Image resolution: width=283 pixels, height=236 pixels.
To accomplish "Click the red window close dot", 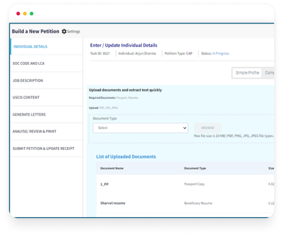I will tap(18, 13).
